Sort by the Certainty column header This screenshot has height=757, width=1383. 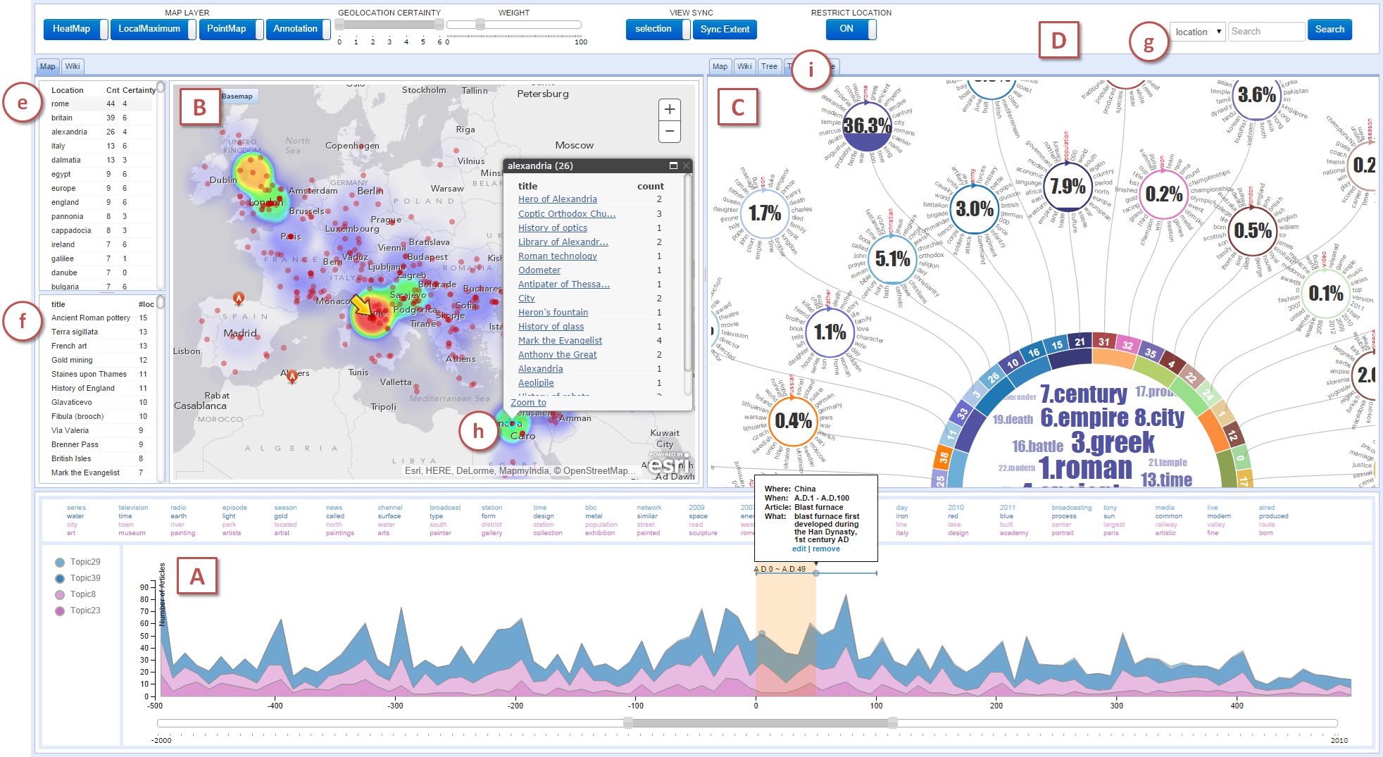139,90
